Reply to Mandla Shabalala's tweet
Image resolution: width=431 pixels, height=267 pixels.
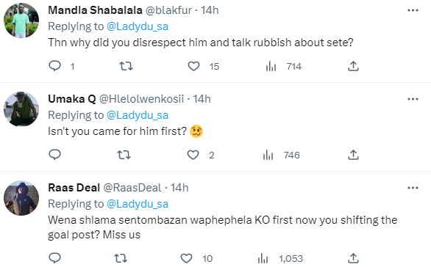[x=54, y=66]
